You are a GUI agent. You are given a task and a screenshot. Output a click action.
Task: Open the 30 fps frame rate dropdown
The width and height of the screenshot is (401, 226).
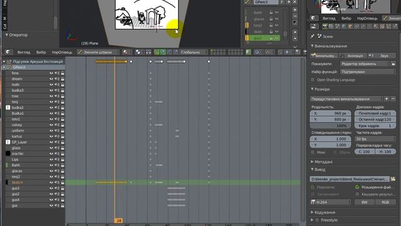[375, 139]
